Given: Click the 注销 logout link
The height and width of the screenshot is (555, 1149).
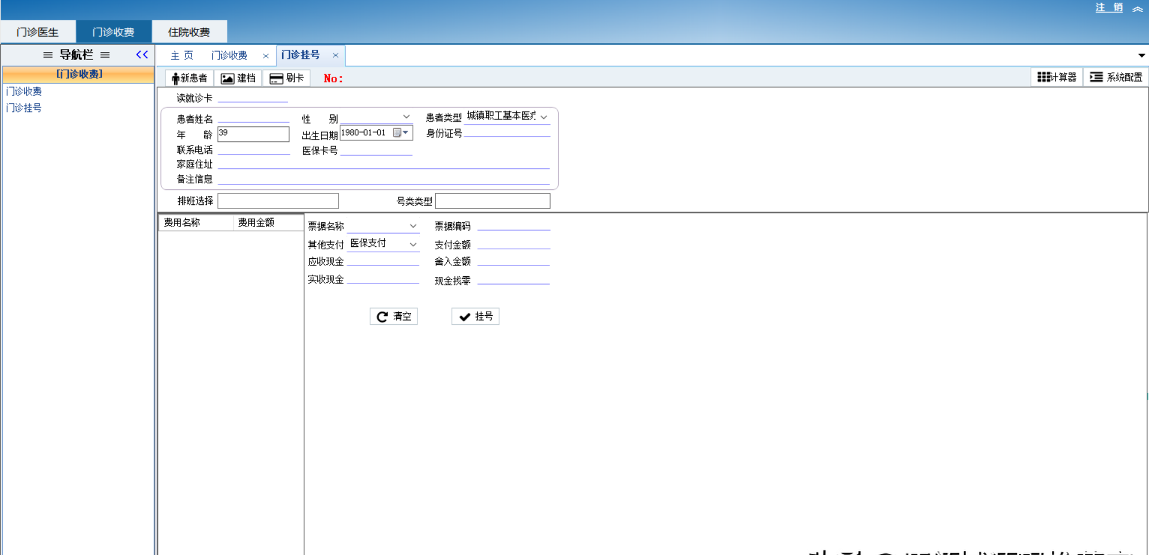Looking at the screenshot, I should [x=1109, y=8].
